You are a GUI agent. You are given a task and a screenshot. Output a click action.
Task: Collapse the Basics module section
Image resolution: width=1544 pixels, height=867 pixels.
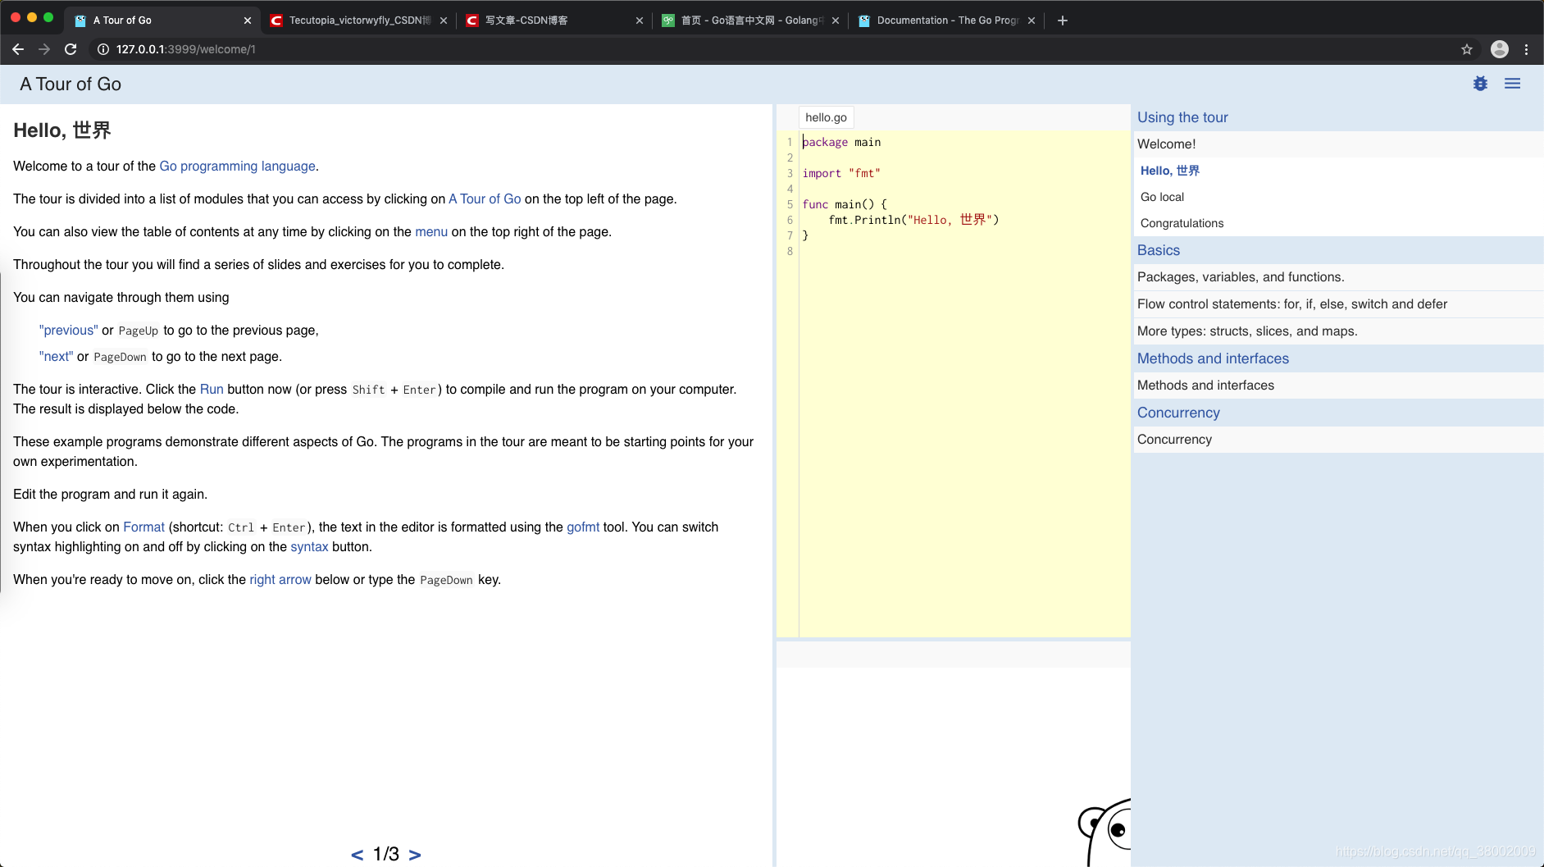1158,250
